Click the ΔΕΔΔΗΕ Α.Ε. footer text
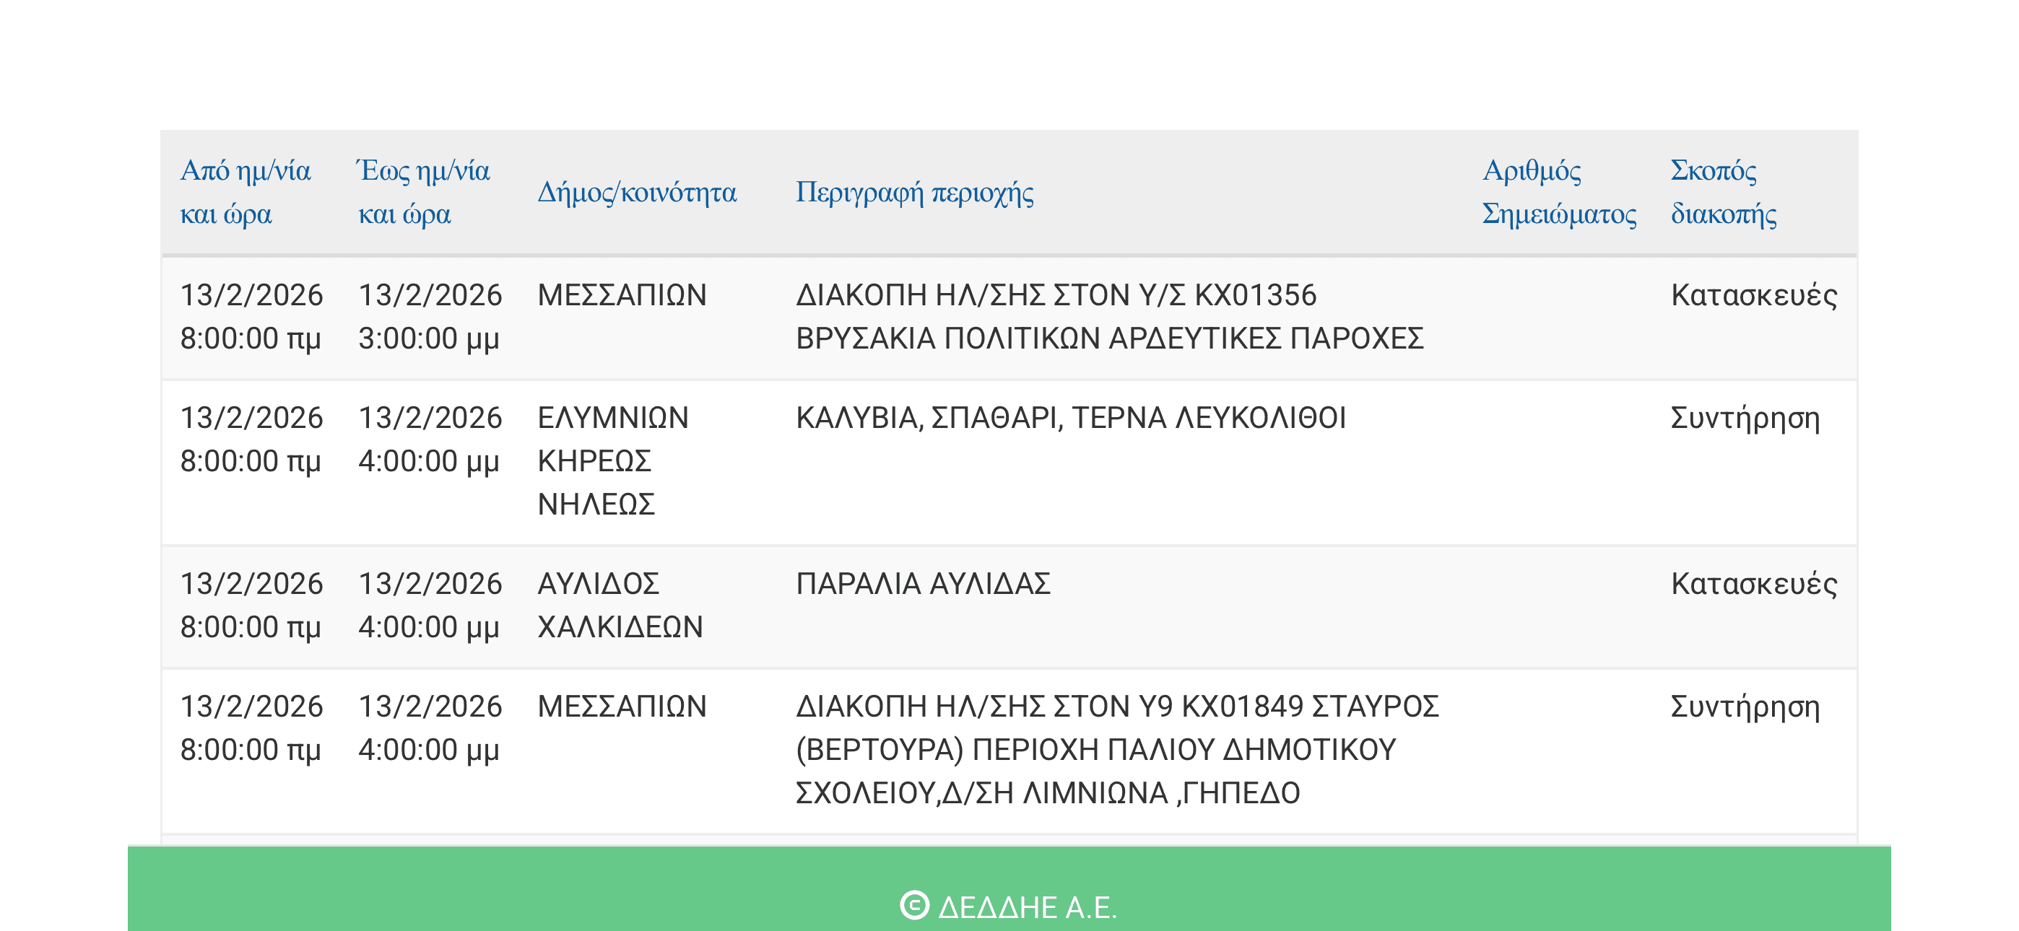The image size is (2019, 931). coord(1027,907)
